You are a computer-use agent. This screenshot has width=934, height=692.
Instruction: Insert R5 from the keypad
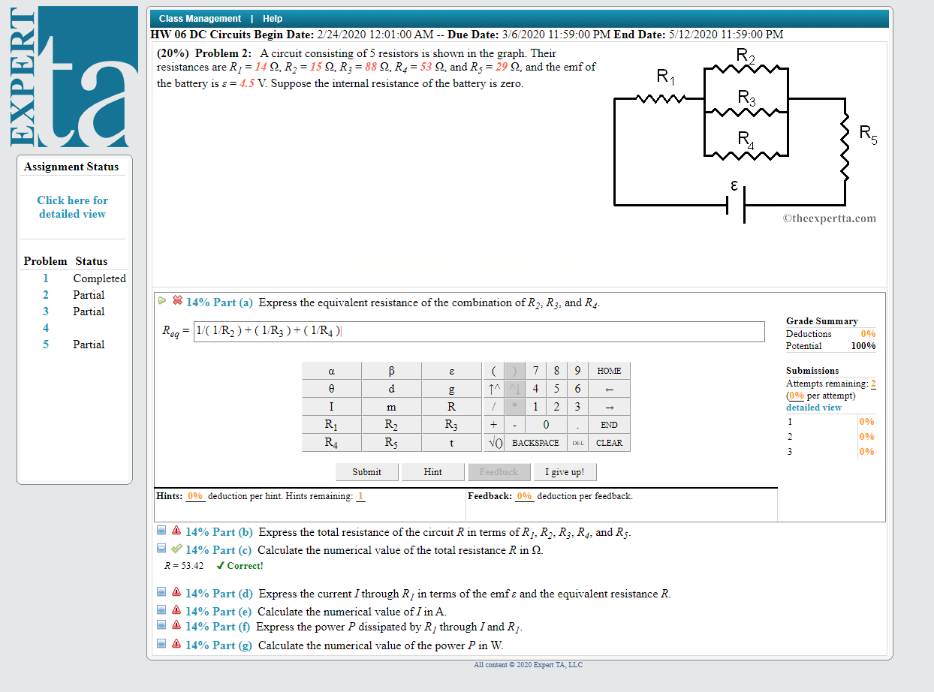pyautogui.click(x=391, y=442)
